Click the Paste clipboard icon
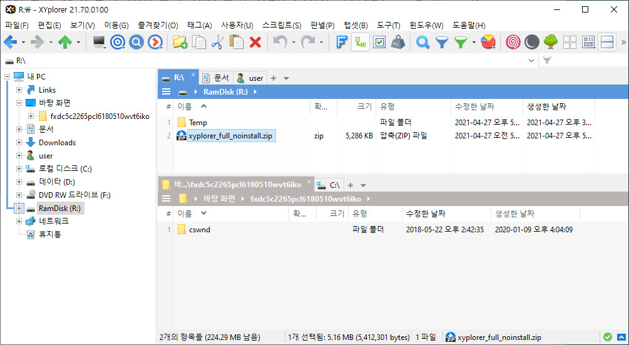 point(237,42)
